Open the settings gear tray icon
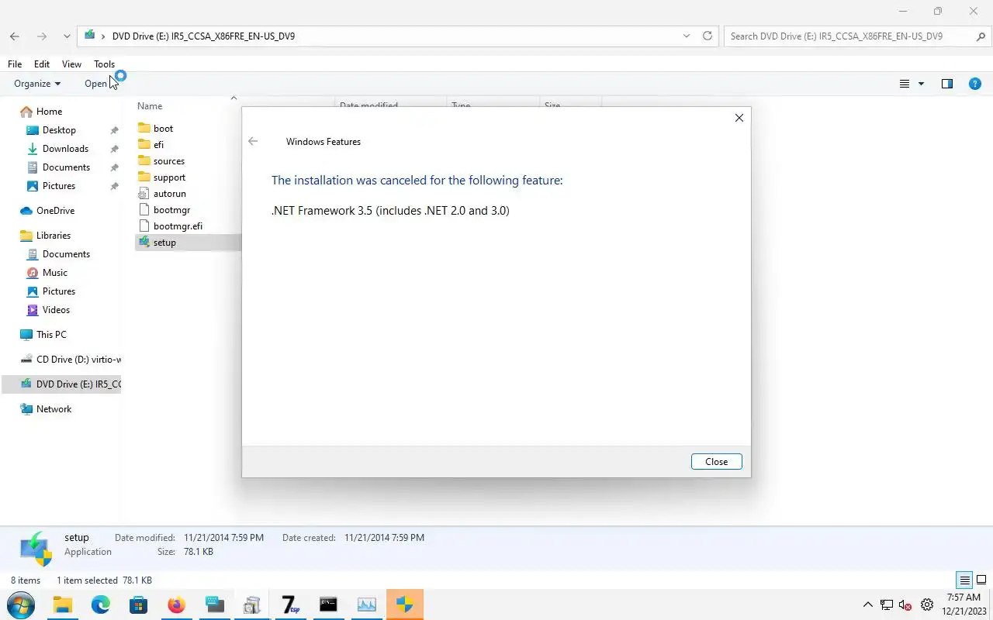Image resolution: width=993 pixels, height=620 pixels. click(x=926, y=604)
